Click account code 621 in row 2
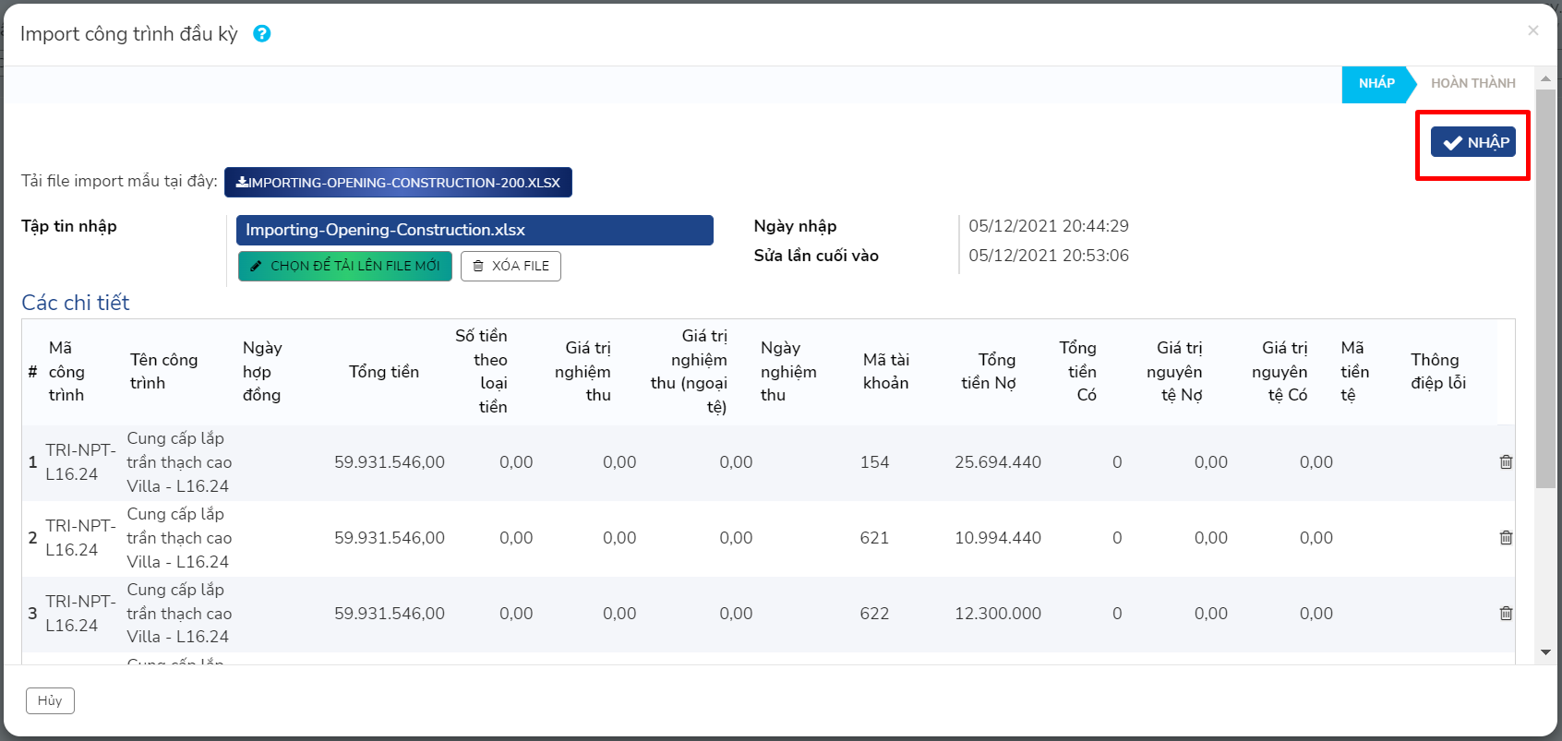1562x741 pixels. (x=874, y=538)
